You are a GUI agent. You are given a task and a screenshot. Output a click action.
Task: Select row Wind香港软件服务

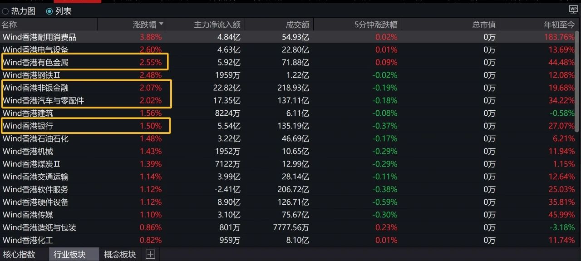(x=288, y=190)
